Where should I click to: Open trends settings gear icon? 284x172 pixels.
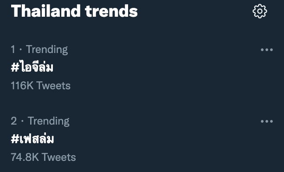[260, 11]
